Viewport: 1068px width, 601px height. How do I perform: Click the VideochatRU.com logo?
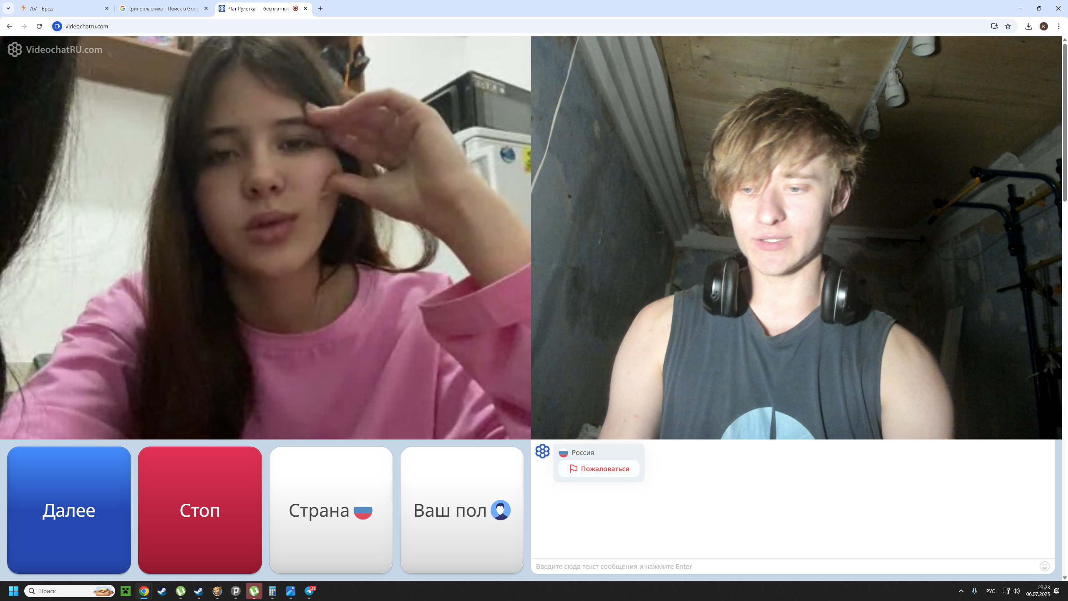tap(55, 50)
